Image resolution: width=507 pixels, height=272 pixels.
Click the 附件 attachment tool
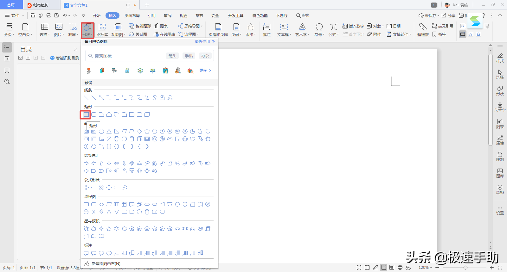pyautogui.click(x=374, y=34)
